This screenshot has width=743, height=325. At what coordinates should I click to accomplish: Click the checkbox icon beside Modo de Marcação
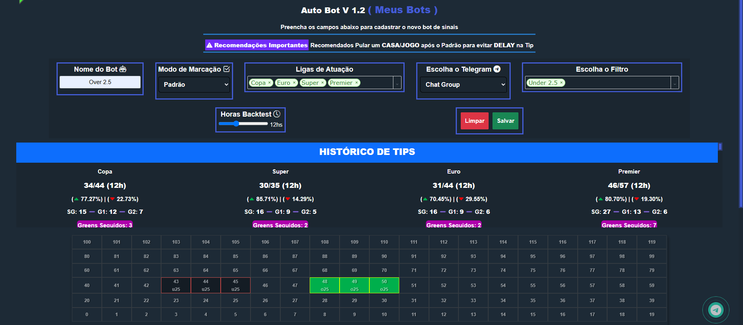click(x=227, y=69)
